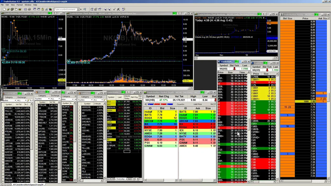The image size is (331, 186).
Task: Click the symbol lookup magnifier icon
Action: [x=84, y=9]
